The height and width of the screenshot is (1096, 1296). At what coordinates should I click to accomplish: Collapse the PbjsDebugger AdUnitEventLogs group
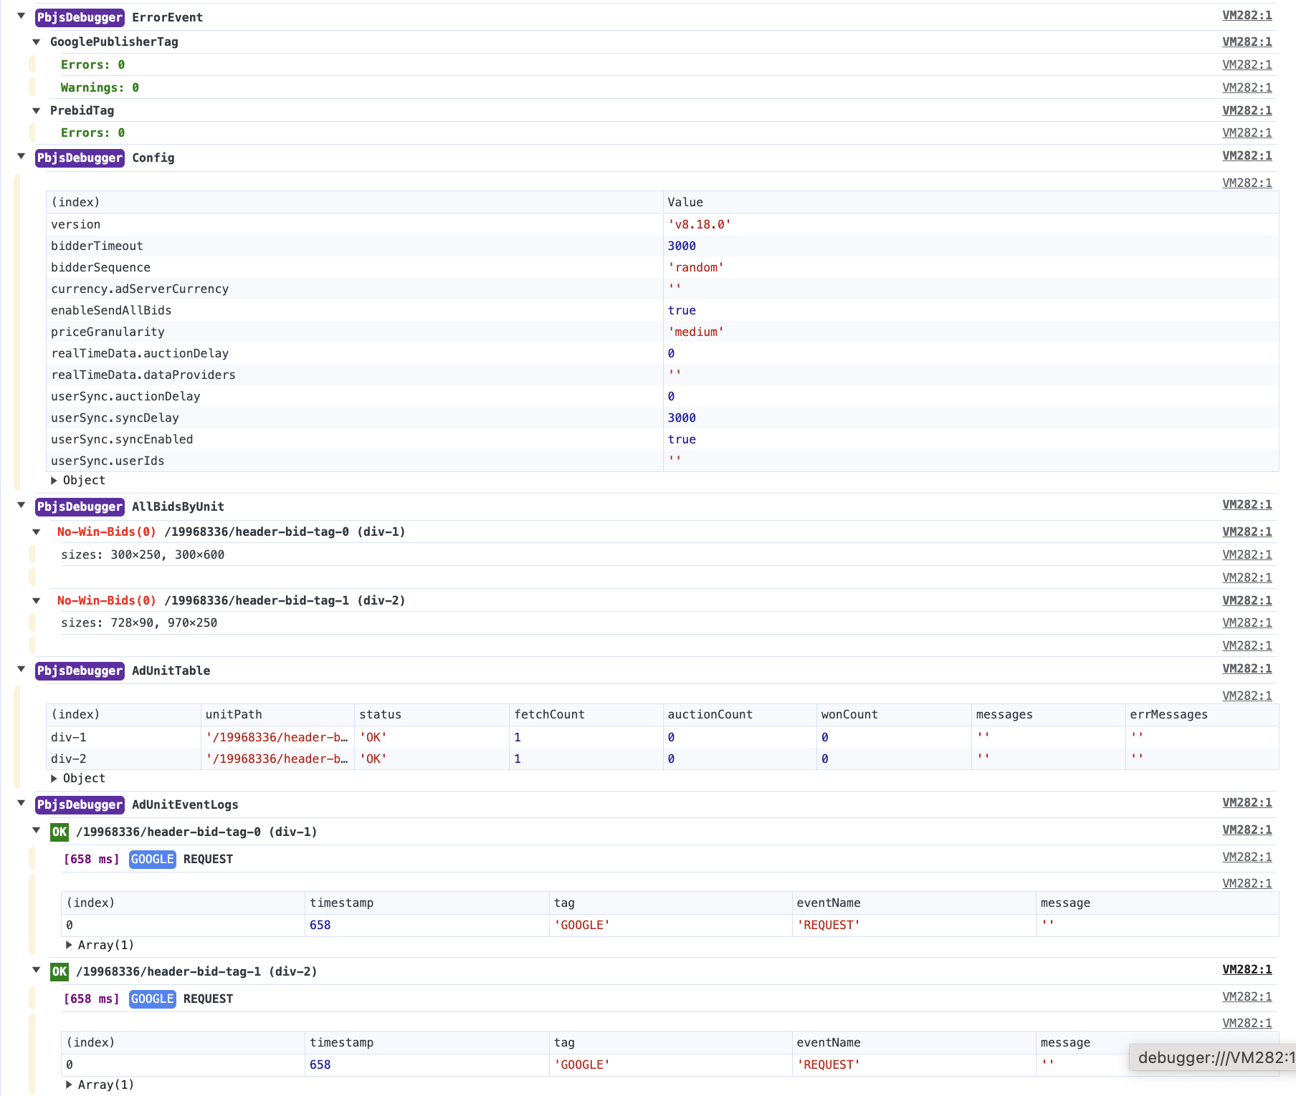pos(22,803)
